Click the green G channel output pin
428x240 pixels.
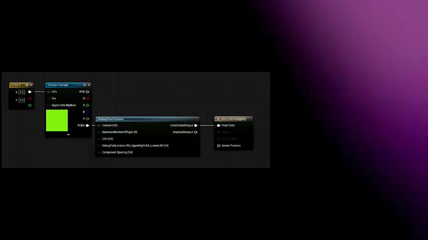point(87,105)
